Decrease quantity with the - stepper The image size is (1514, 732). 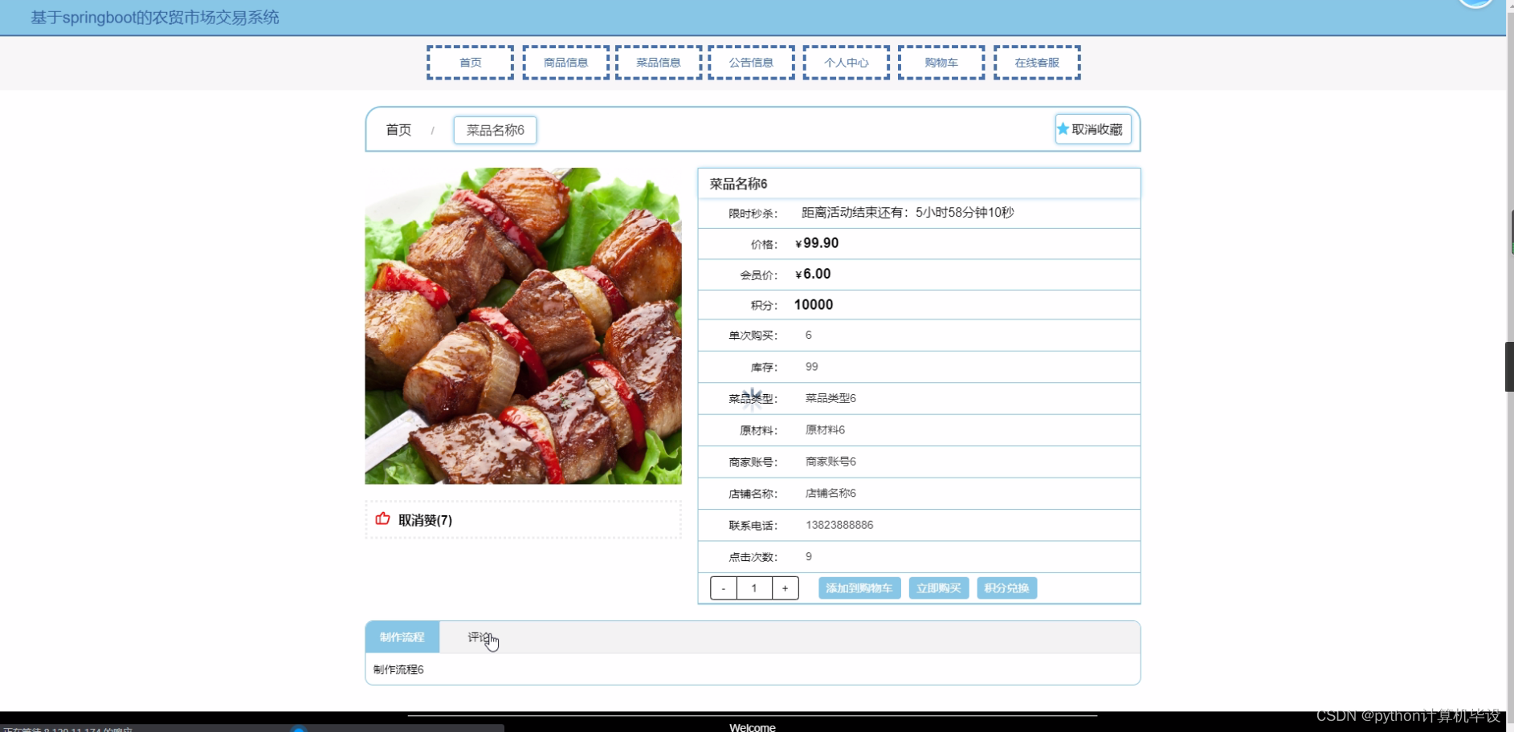click(723, 588)
